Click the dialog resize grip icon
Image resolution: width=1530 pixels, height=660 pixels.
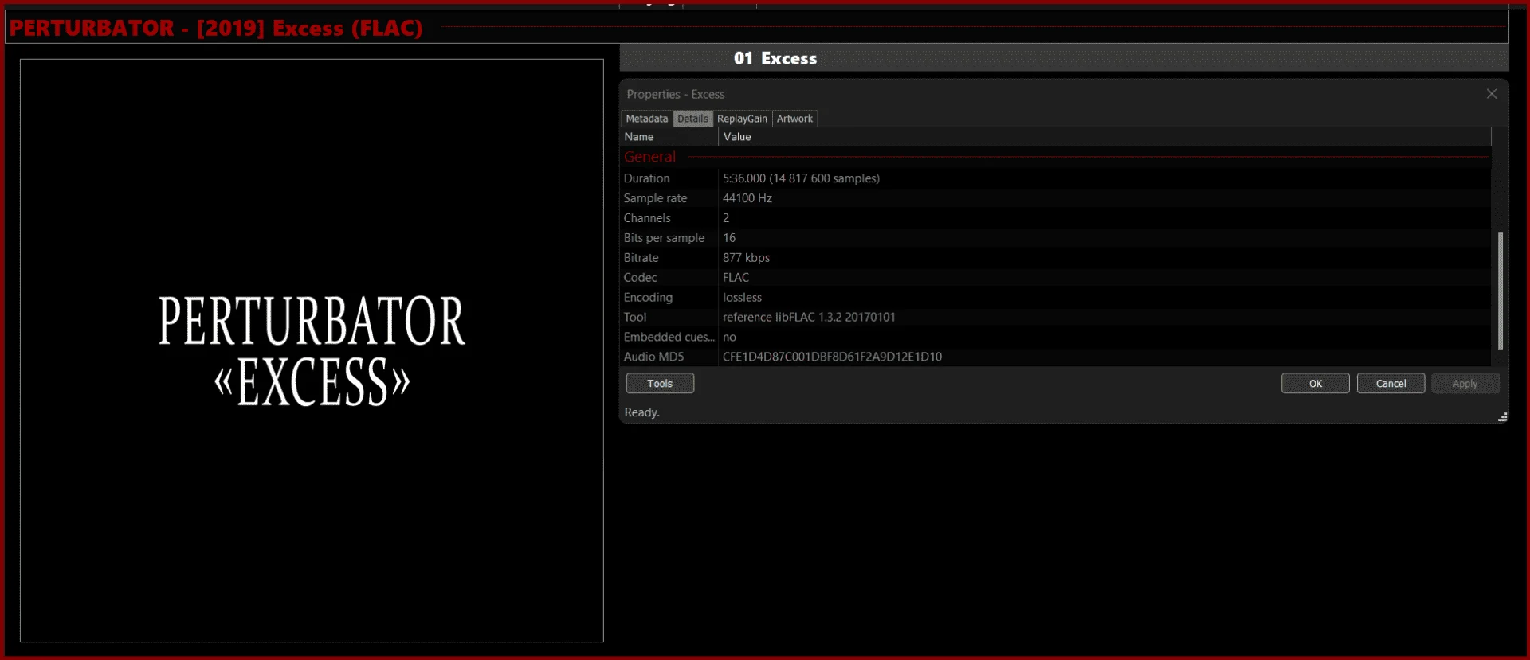pyautogui.click(x=1502, y=416)
